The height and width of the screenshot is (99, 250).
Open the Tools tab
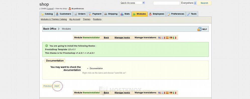(x=192, y=14)
